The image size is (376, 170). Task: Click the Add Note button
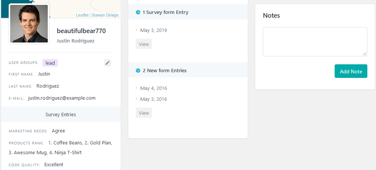coord(351,71)
